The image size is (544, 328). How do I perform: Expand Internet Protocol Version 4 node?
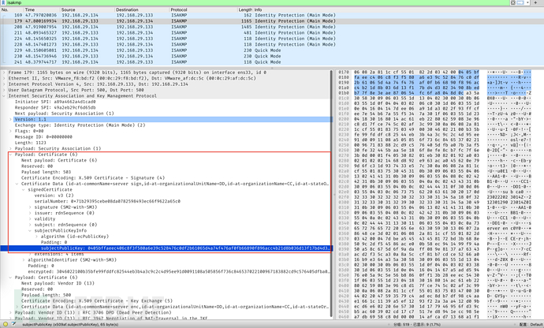(4, 84)
